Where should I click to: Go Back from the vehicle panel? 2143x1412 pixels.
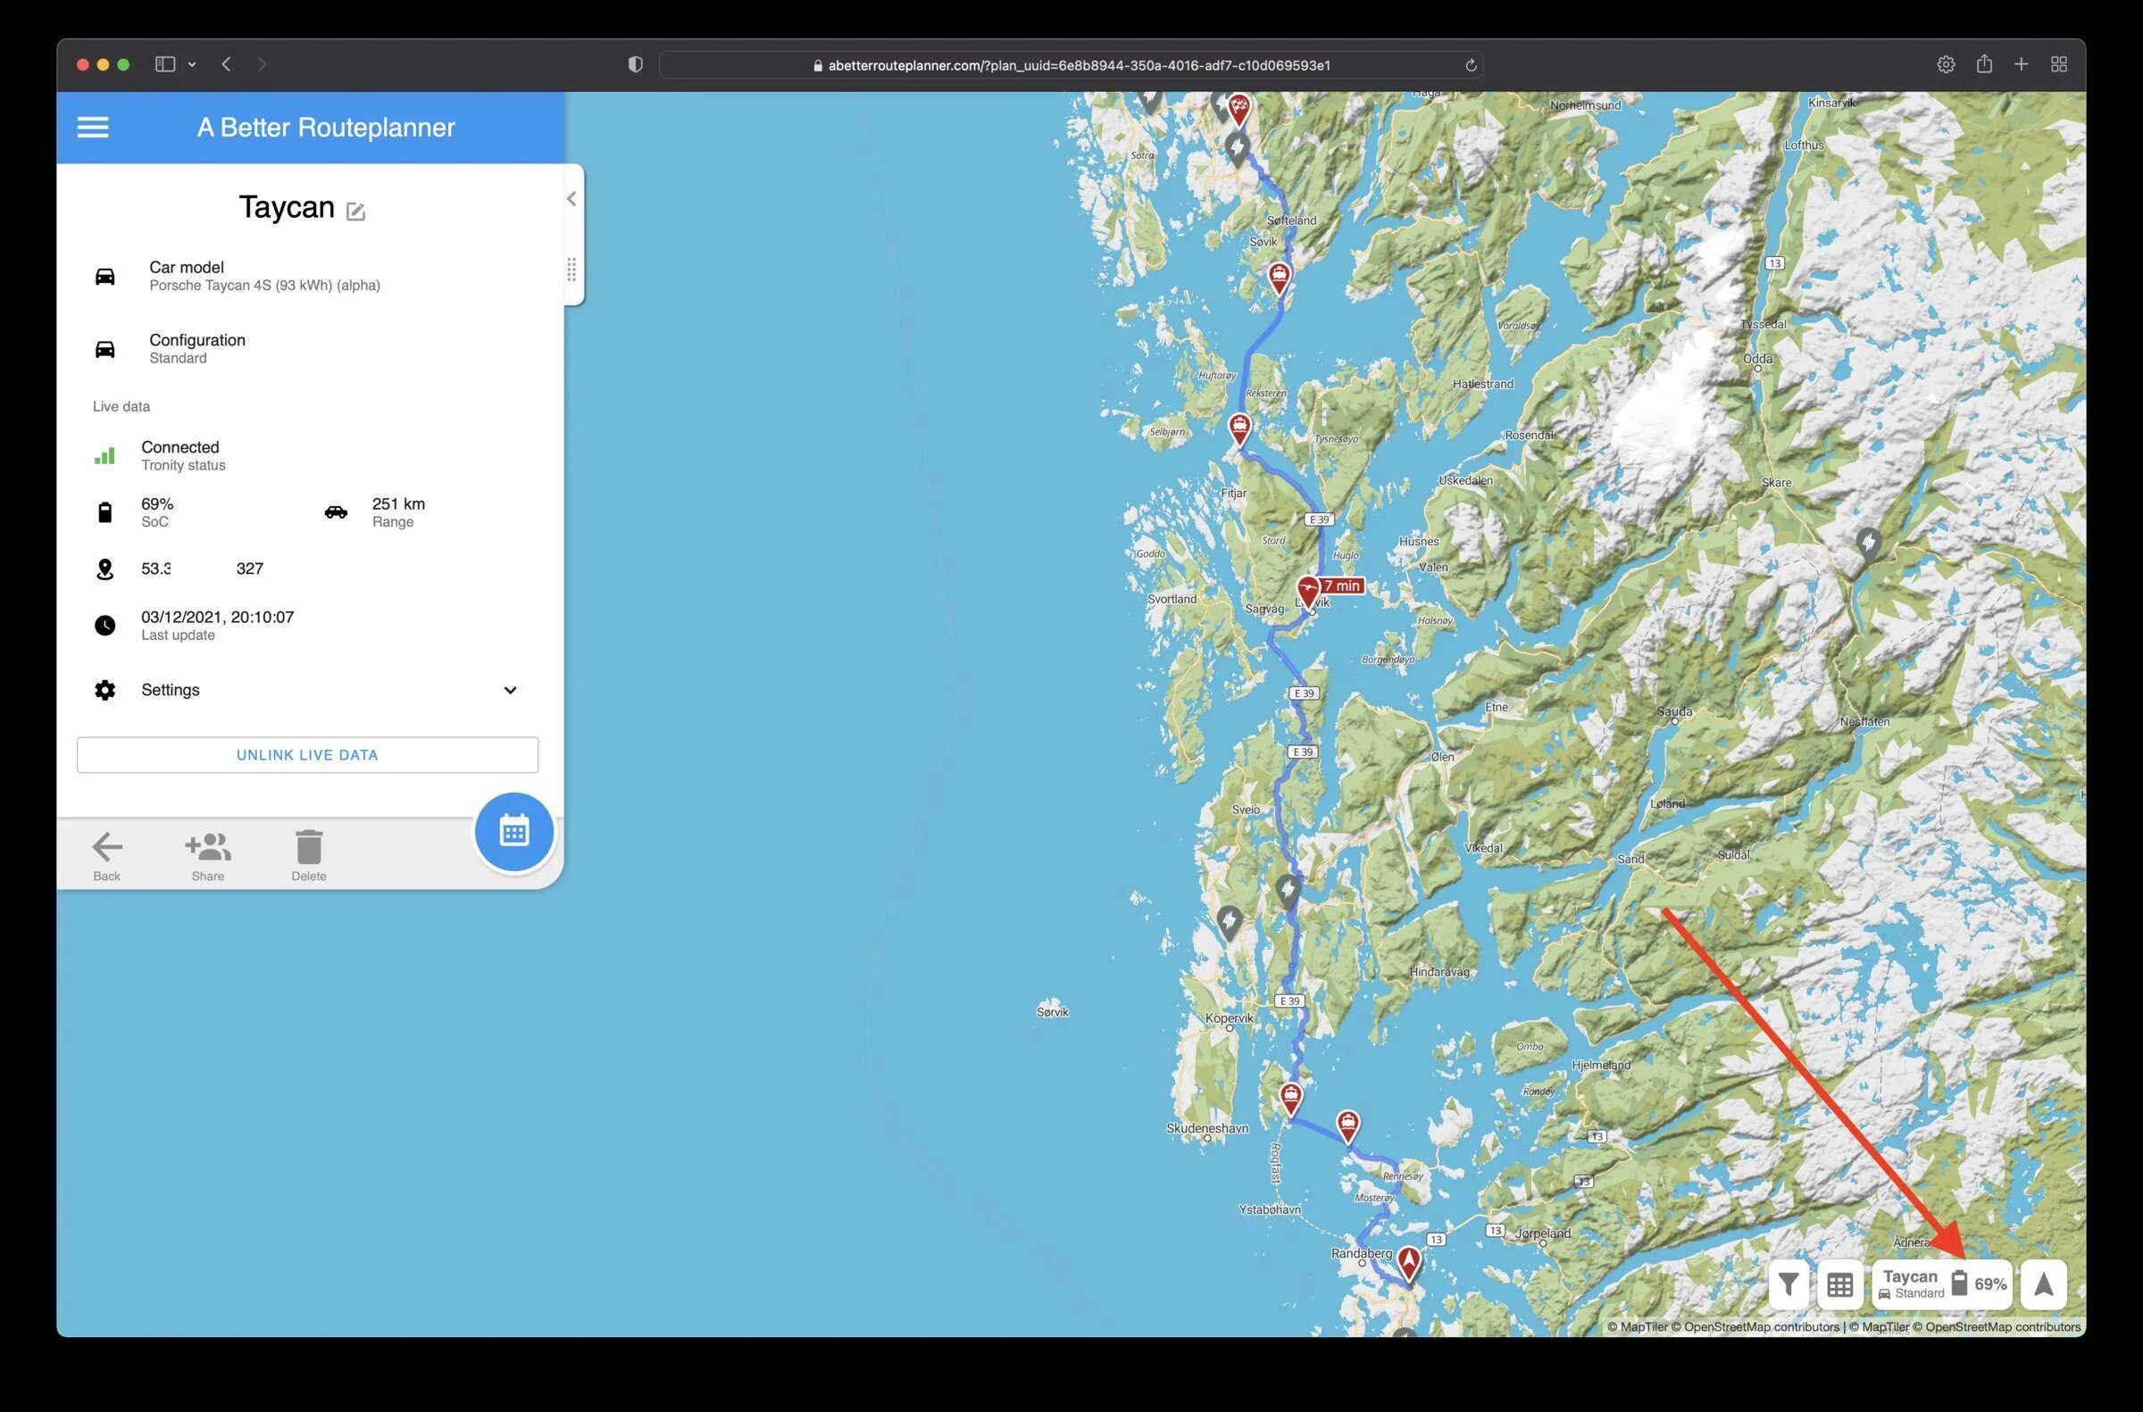click(x=106, y=855)
